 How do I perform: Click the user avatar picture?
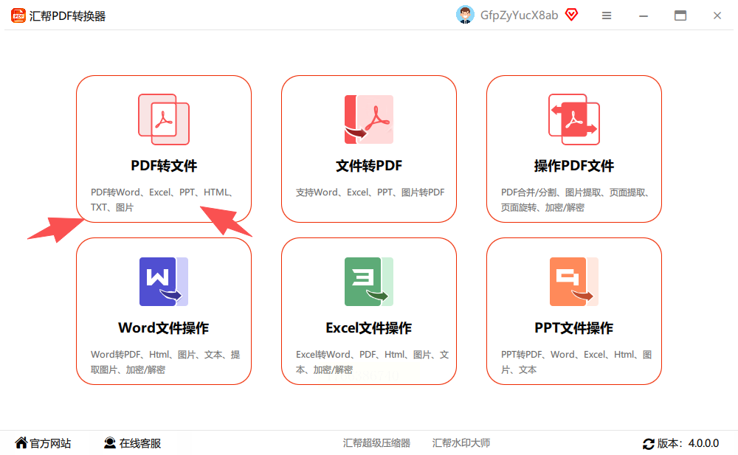[x=465, y=15]
